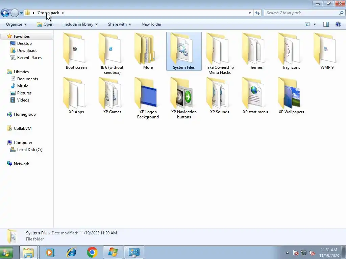Expand the breadcrumb arrow after 7 to xp pack
The width and height of the screenshot is (346, 259).
pos(63,13)
